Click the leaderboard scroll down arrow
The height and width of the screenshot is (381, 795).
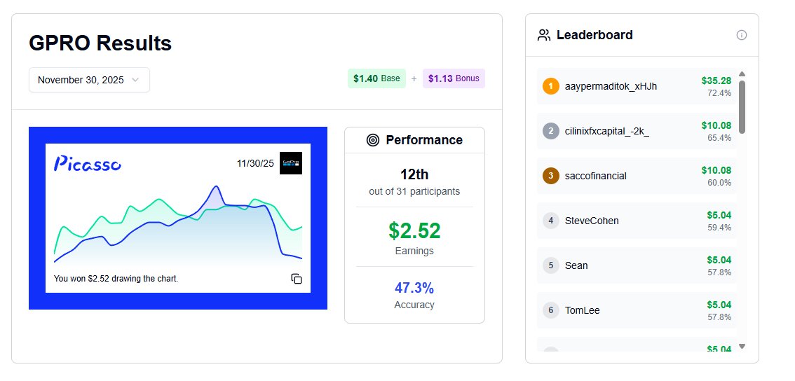(742, 347)
